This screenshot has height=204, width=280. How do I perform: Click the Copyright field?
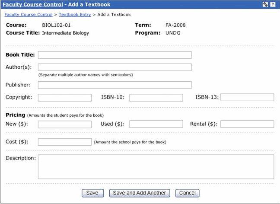click(65, 98)
